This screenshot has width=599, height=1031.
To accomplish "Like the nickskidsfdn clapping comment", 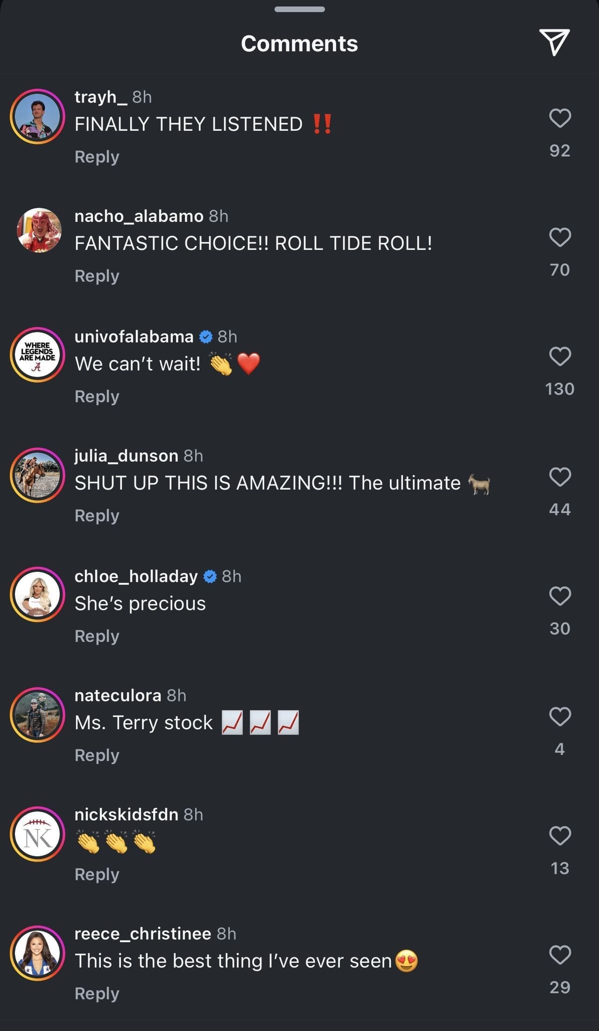I will click(x=560, y=836).
